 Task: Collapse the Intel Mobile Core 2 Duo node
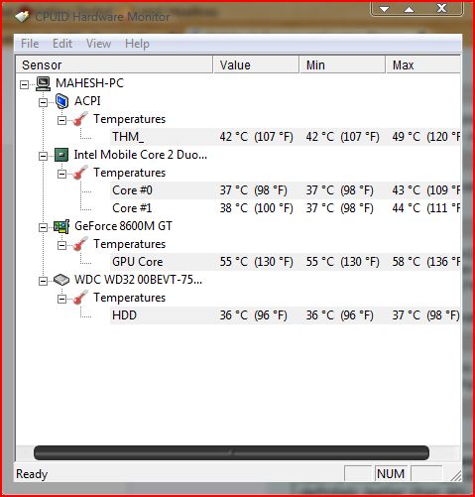click(43, 156)
